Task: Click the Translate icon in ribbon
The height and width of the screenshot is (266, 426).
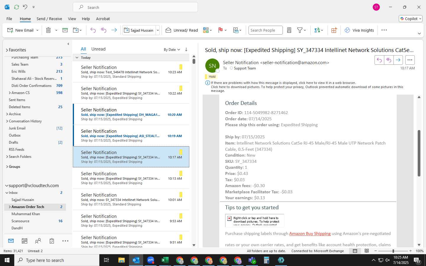Action: pyautogui.click(x=317, y=30)
